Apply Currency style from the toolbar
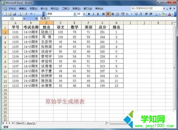Viewport: 178px width, 130px height. tap(122, 14)
